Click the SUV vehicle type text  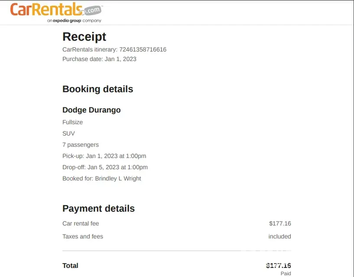coord(68,133)
